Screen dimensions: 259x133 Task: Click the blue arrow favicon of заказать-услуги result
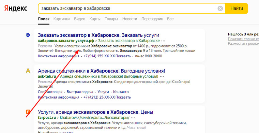point(28,35)
